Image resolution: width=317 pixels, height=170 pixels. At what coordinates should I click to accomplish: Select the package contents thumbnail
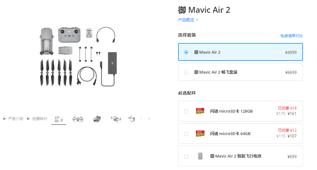coord(59,119)
